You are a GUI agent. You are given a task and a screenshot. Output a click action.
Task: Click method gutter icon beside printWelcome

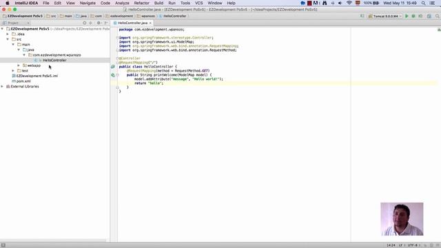113,75
